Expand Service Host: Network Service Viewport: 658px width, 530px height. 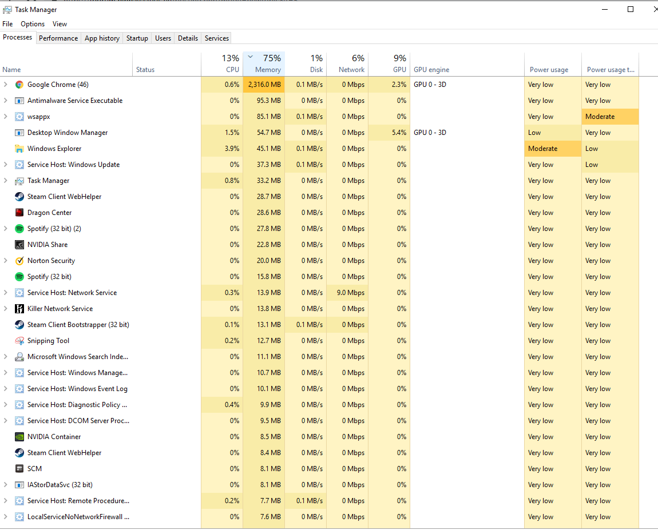(x=6, y=293)
